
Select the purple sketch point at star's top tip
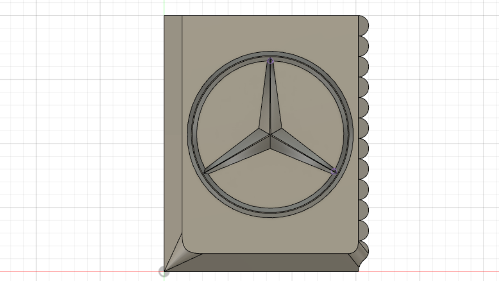tap(270, 61)
